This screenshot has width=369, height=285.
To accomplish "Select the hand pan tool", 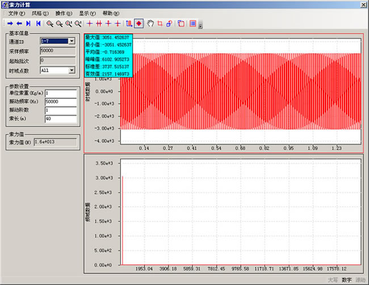I will pos(150,23).
